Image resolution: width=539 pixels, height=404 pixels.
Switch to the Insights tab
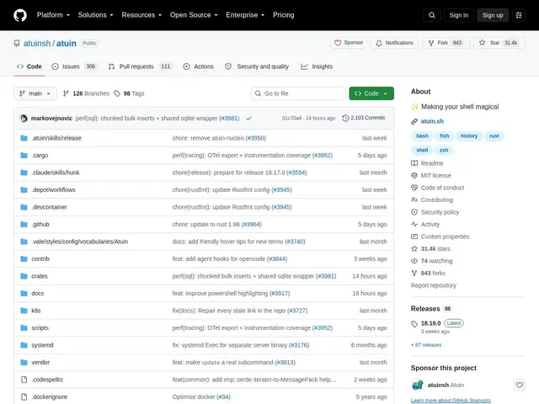[x=317, y=66]
